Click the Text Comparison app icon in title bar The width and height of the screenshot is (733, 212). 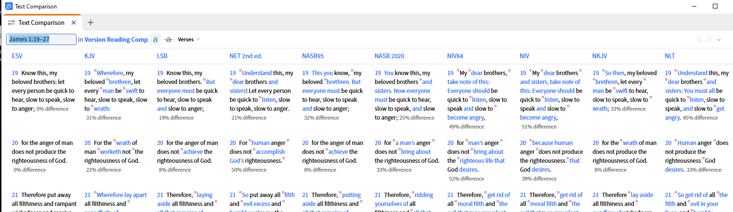pos(8,6)
